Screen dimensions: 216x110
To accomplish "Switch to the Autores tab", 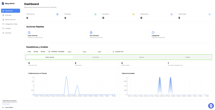I will coord(142,57).
